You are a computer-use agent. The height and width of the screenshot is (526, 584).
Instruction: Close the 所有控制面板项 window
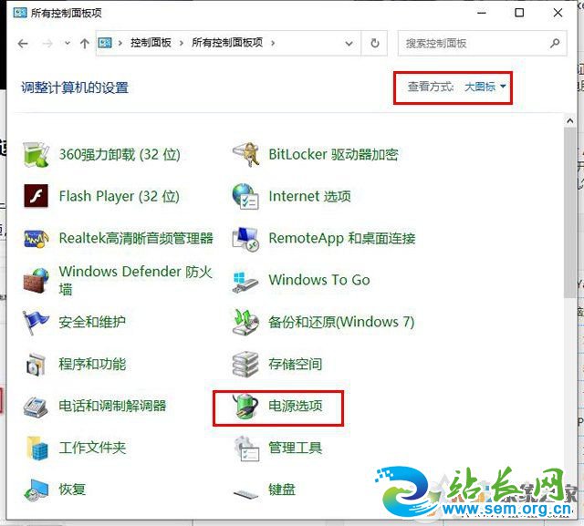coord(558,13)
